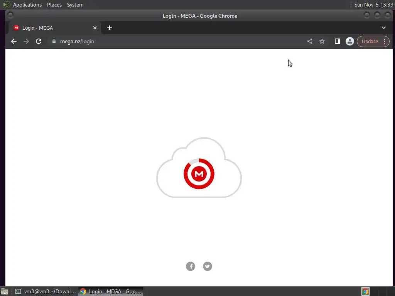Bookmark this tab with the star icon
The width and height of the screenshot is (395, 296).
[322, 41]
